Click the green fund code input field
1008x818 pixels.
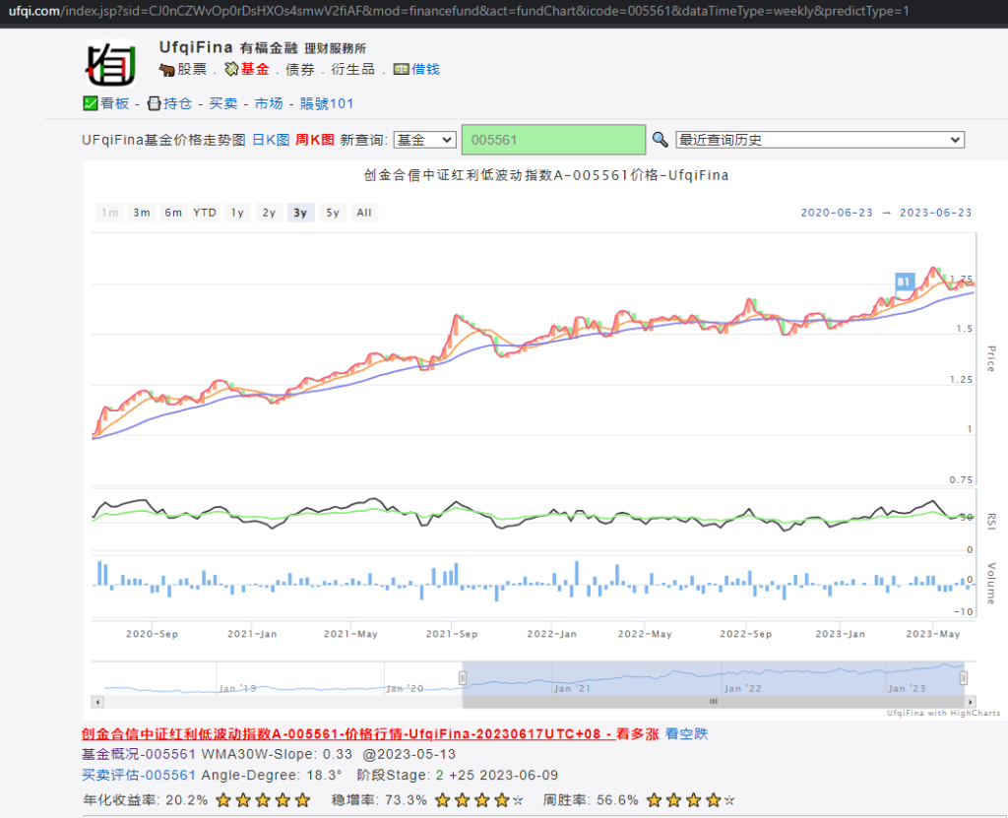point(553,140)
